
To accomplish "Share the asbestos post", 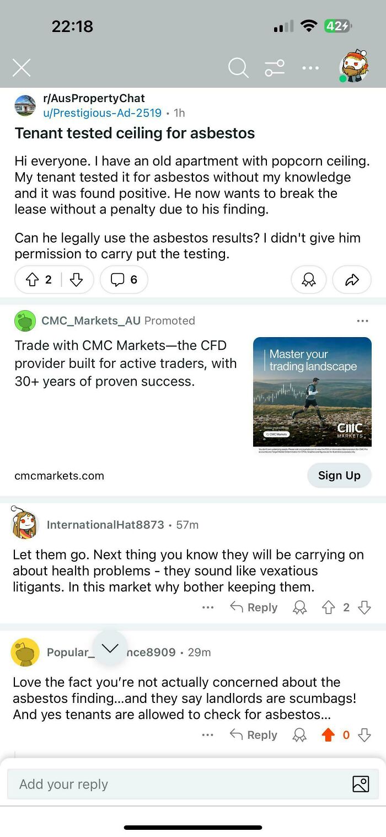I will [351, 280].
